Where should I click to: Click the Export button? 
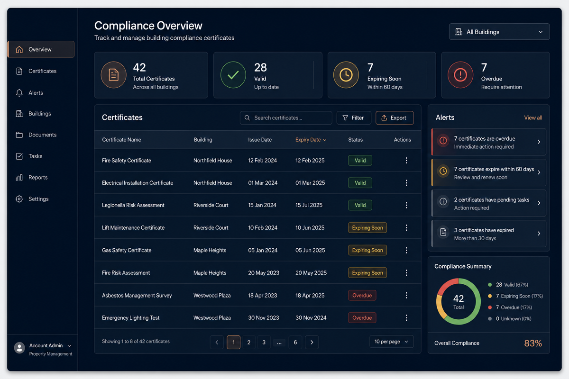point(395,118)
